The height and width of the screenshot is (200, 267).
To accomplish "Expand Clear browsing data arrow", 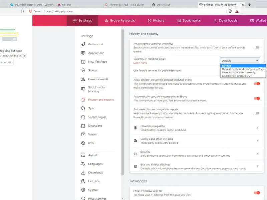I will [258, 128].
